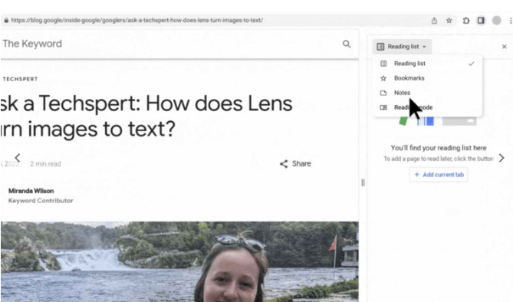Go to previous slide with left chevron
The image size is (513, 302).
[x=18, y=158]
